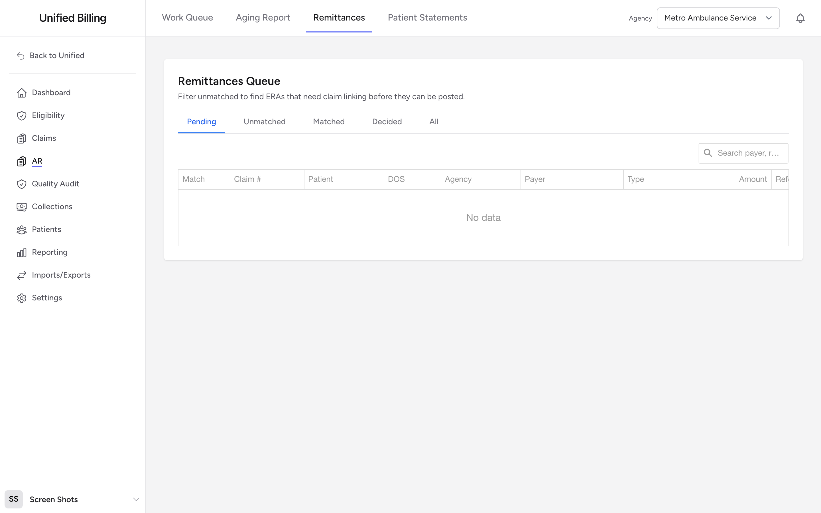Go to the Aging Report tab
Screen dimensions: 821x513
tap(263, 18)
